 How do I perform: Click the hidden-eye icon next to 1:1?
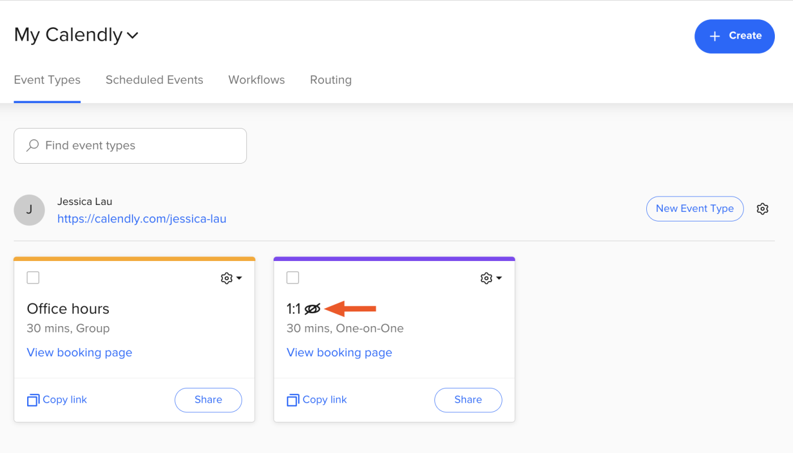tap(313, 309)
